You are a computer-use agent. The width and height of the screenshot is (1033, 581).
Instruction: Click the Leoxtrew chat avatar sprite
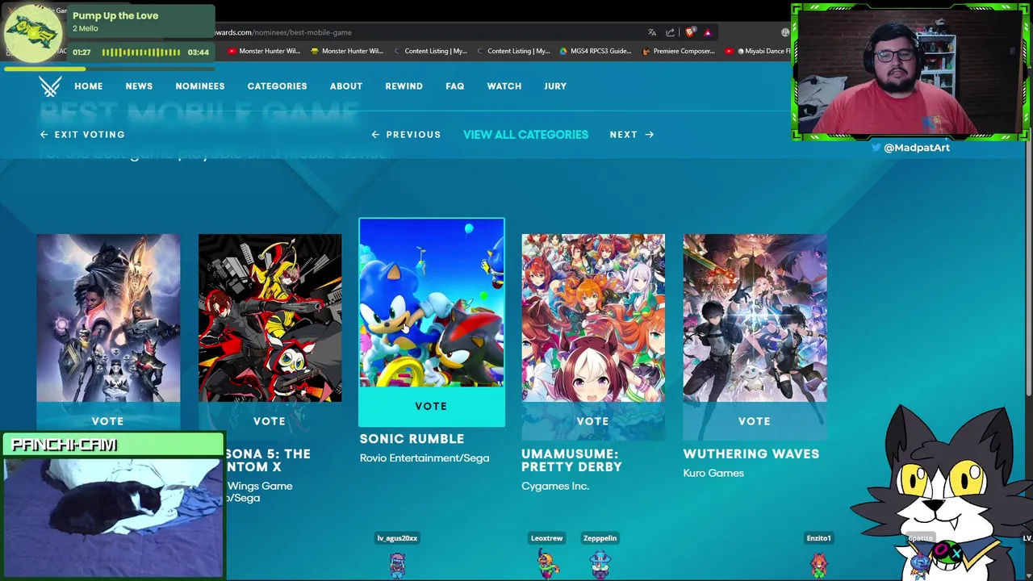coord(547,563)
